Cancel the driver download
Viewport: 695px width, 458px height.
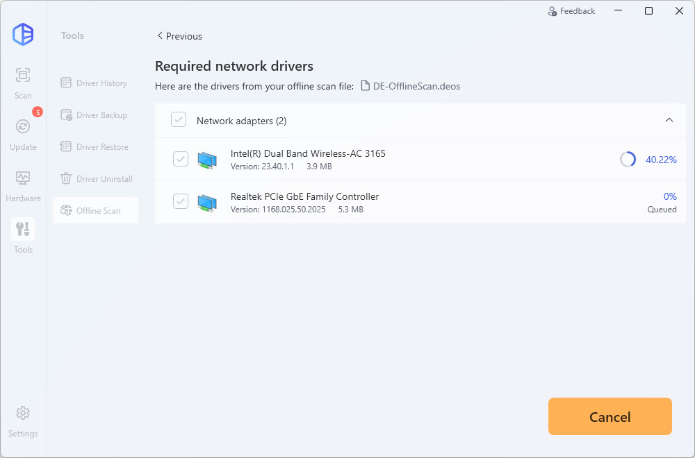pyautogui.click(x=610, y=416)
